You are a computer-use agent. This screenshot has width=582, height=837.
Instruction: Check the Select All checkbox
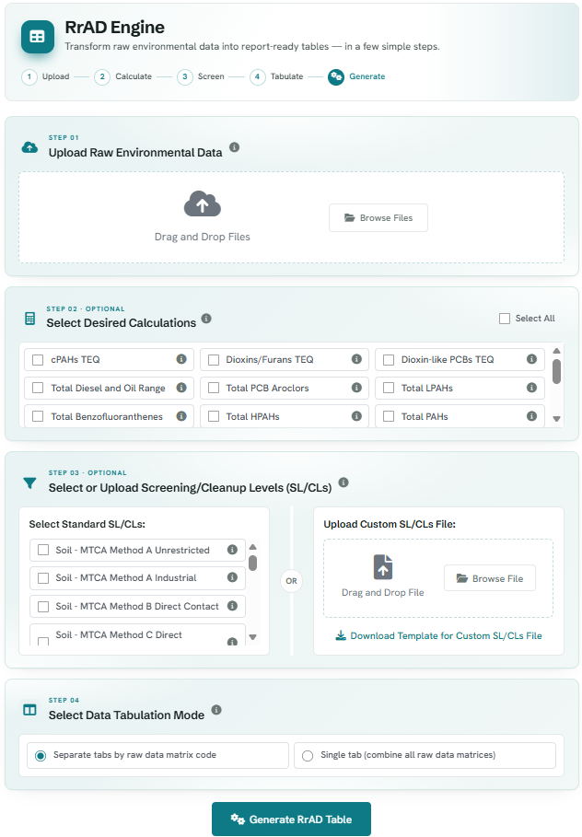[505, 319]
